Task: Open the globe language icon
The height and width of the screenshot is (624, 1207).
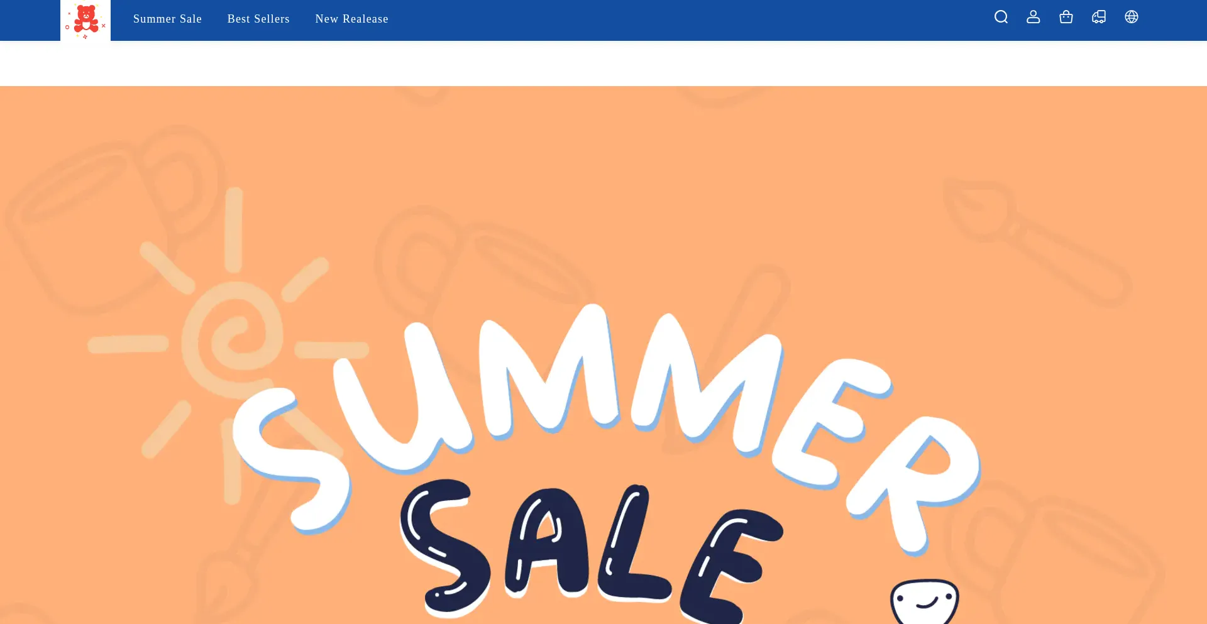Action: pyautogui.click(x=1132, y=17)
